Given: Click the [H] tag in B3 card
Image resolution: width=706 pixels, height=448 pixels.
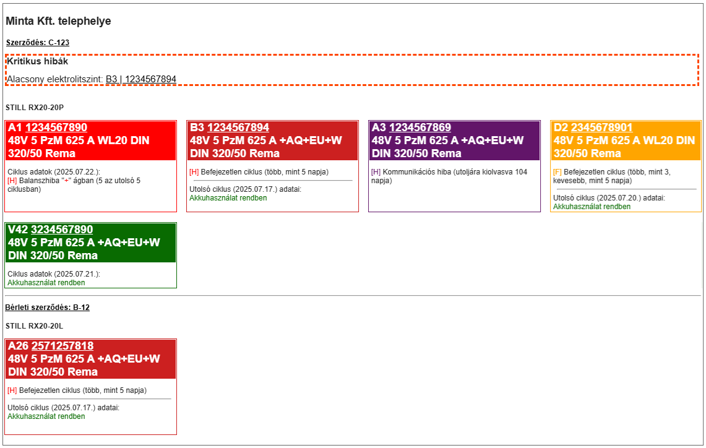Looking at the screenshot, I should (194, 171).
